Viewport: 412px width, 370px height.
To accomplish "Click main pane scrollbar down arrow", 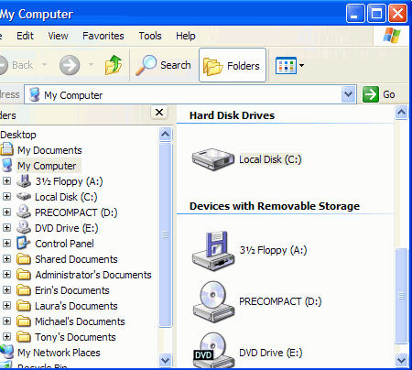I will click(x=401, y=360).
